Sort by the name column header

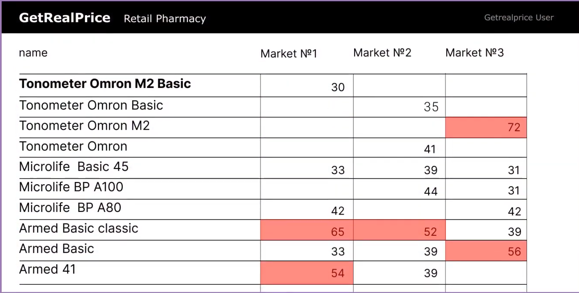pyautogui.click(x=33, y=53)
